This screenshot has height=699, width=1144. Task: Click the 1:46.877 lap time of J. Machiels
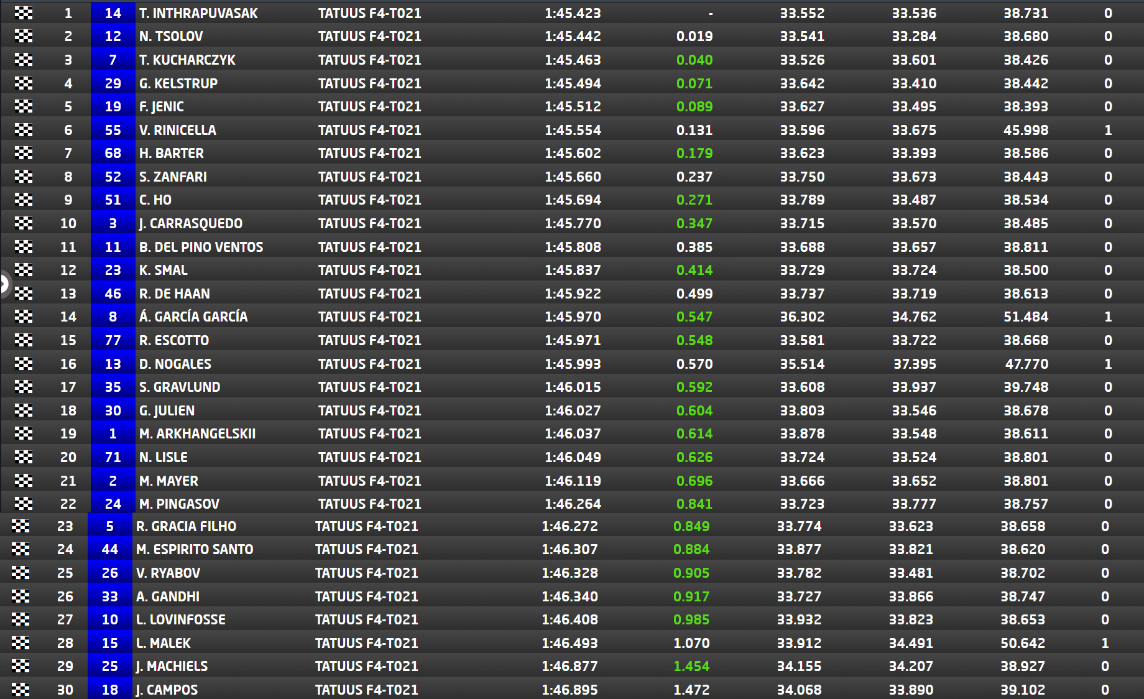click(x=570, y=666)
